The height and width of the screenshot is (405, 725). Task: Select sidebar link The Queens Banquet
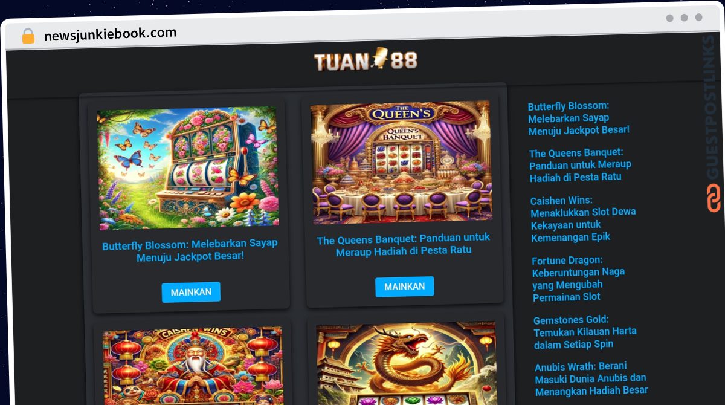click(x=580, y=164)
